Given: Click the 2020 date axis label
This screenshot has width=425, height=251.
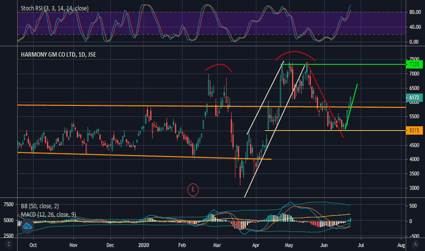Looking at the screenshot, I should coord(144,246).
